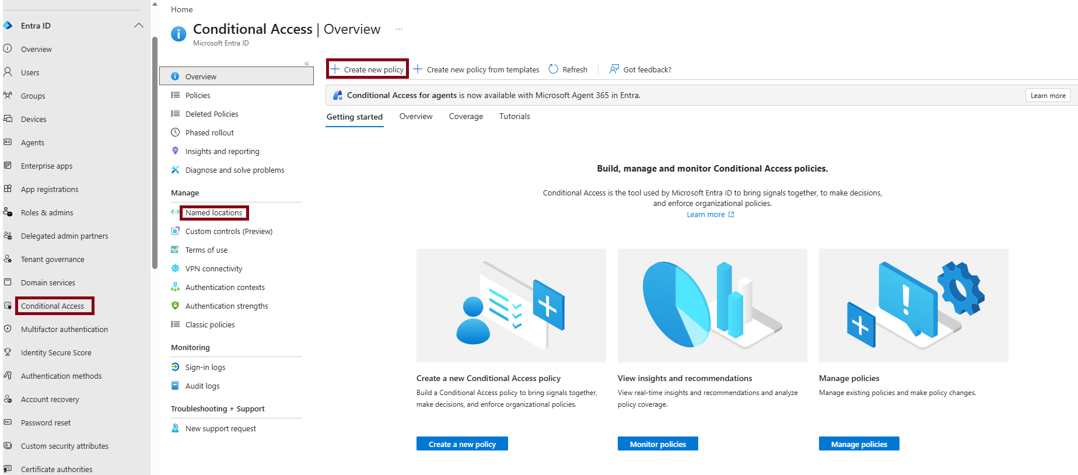Click the Create a new policy illustration

click(511, 305)
